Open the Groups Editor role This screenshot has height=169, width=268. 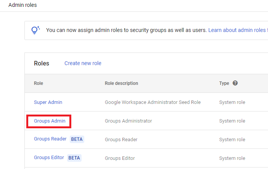pos(49,158)
